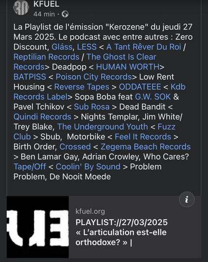Select the ODDATEEE tag
This screenshot has height=262, width=208.
pyautogui.click(x=140, y=87)
